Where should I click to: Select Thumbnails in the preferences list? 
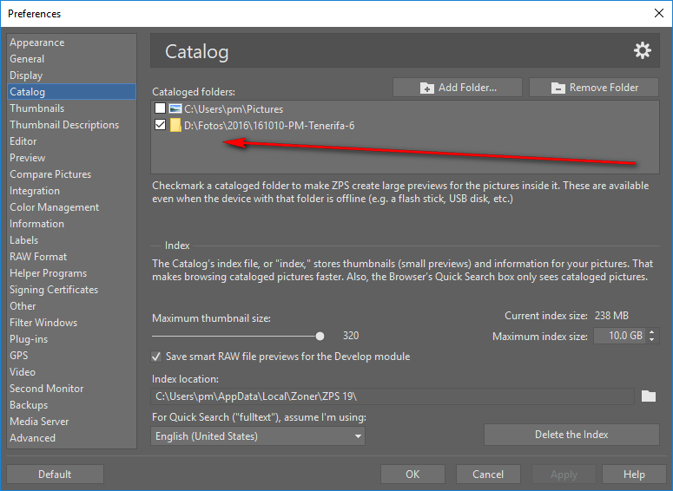coord(37,108)
